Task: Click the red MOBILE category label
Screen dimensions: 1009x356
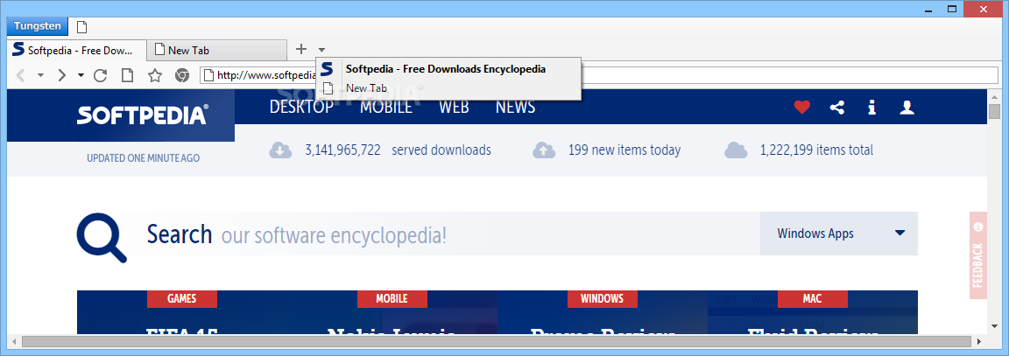Action: [x=392, y=299]
